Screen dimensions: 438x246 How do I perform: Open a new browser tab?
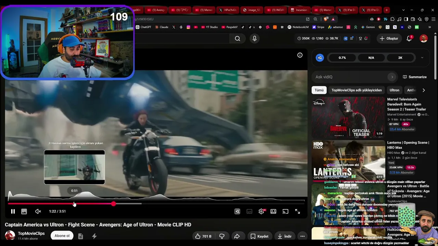pyautogui.click(x=386, y=10)
